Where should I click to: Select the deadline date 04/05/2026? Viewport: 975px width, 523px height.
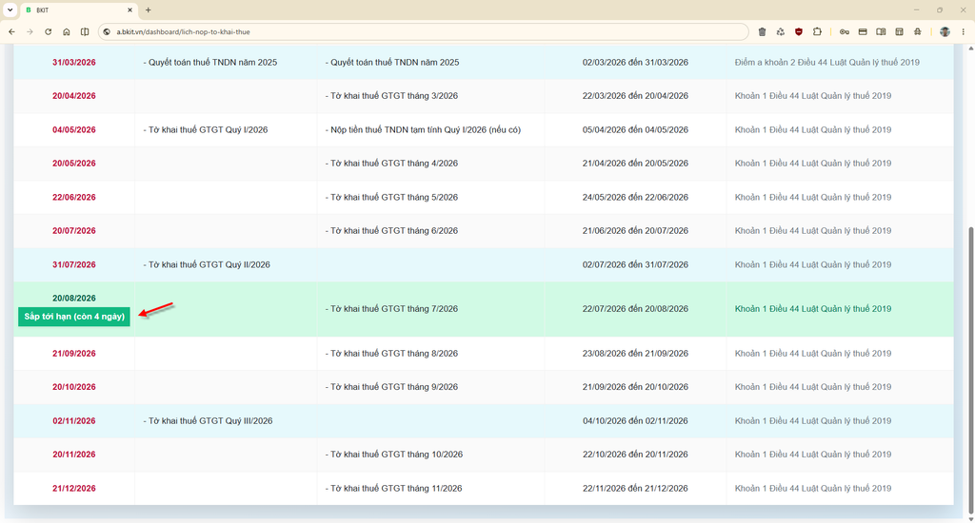click(74, 130)
